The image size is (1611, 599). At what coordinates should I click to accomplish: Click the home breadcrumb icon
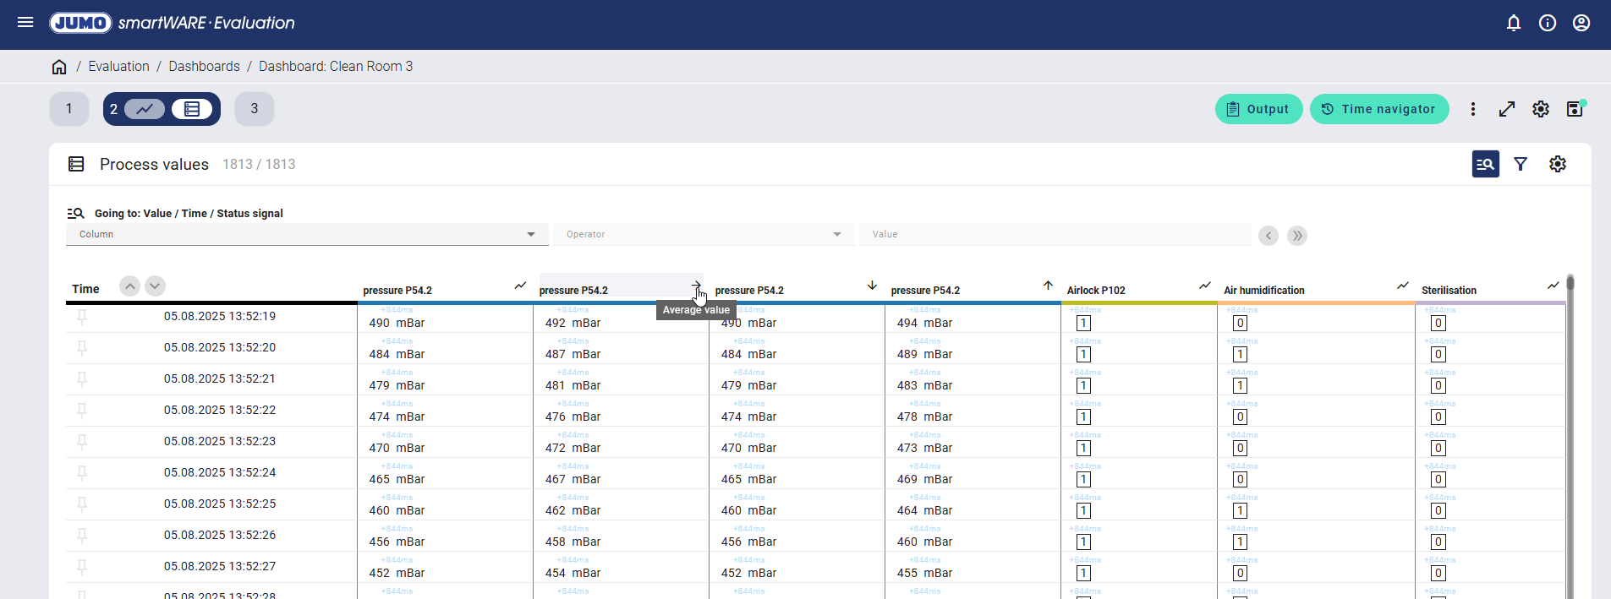[59, 67]
